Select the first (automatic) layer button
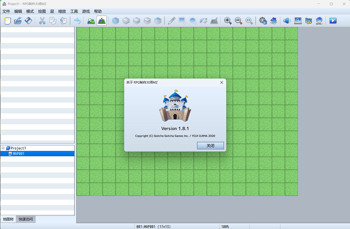350x229 pixels. pyautogui.click(x=115, y=21)
